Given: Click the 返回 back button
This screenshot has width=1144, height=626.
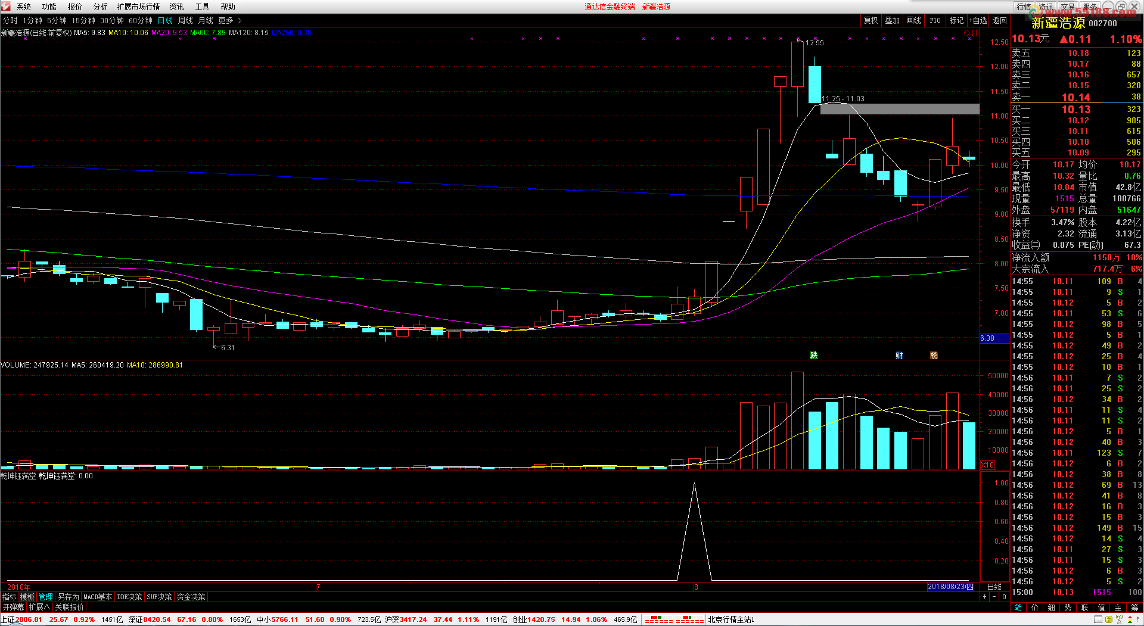Looking at the screenshot, I should (x=999, y=20).
